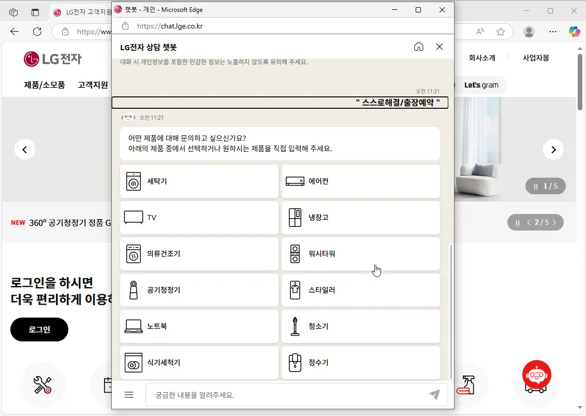Choose the 의류건조기 card
This screenshot has height=416, width=586.
pyautogui.click(x=199, y=254)
